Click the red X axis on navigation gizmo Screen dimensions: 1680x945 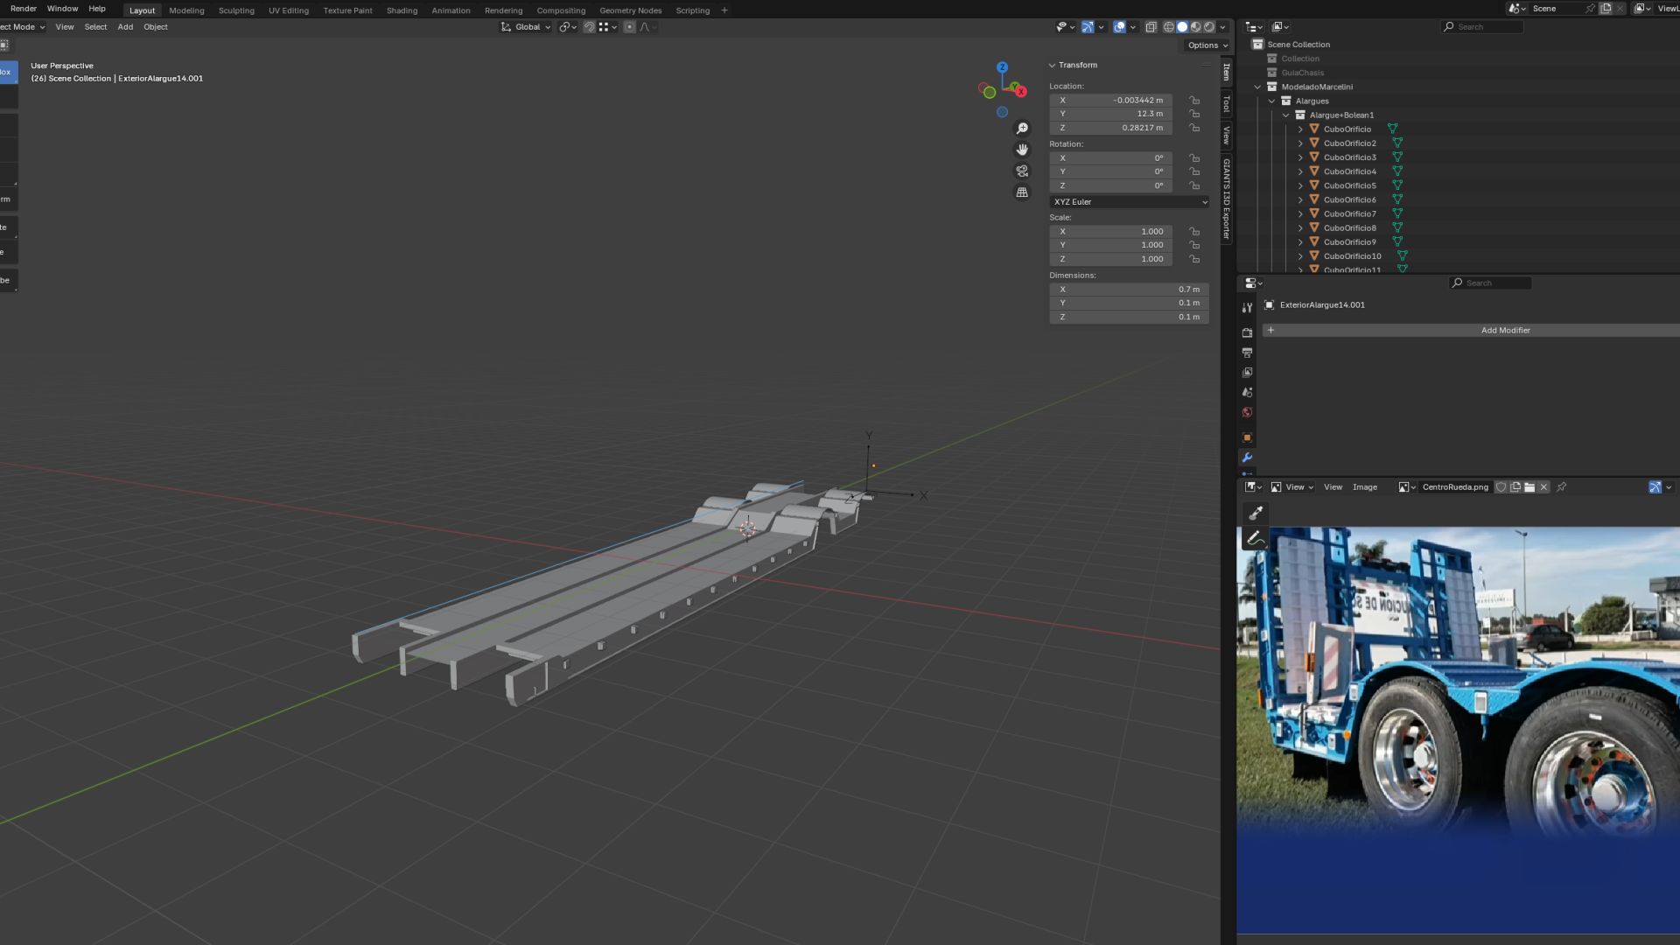(1019, 90)
